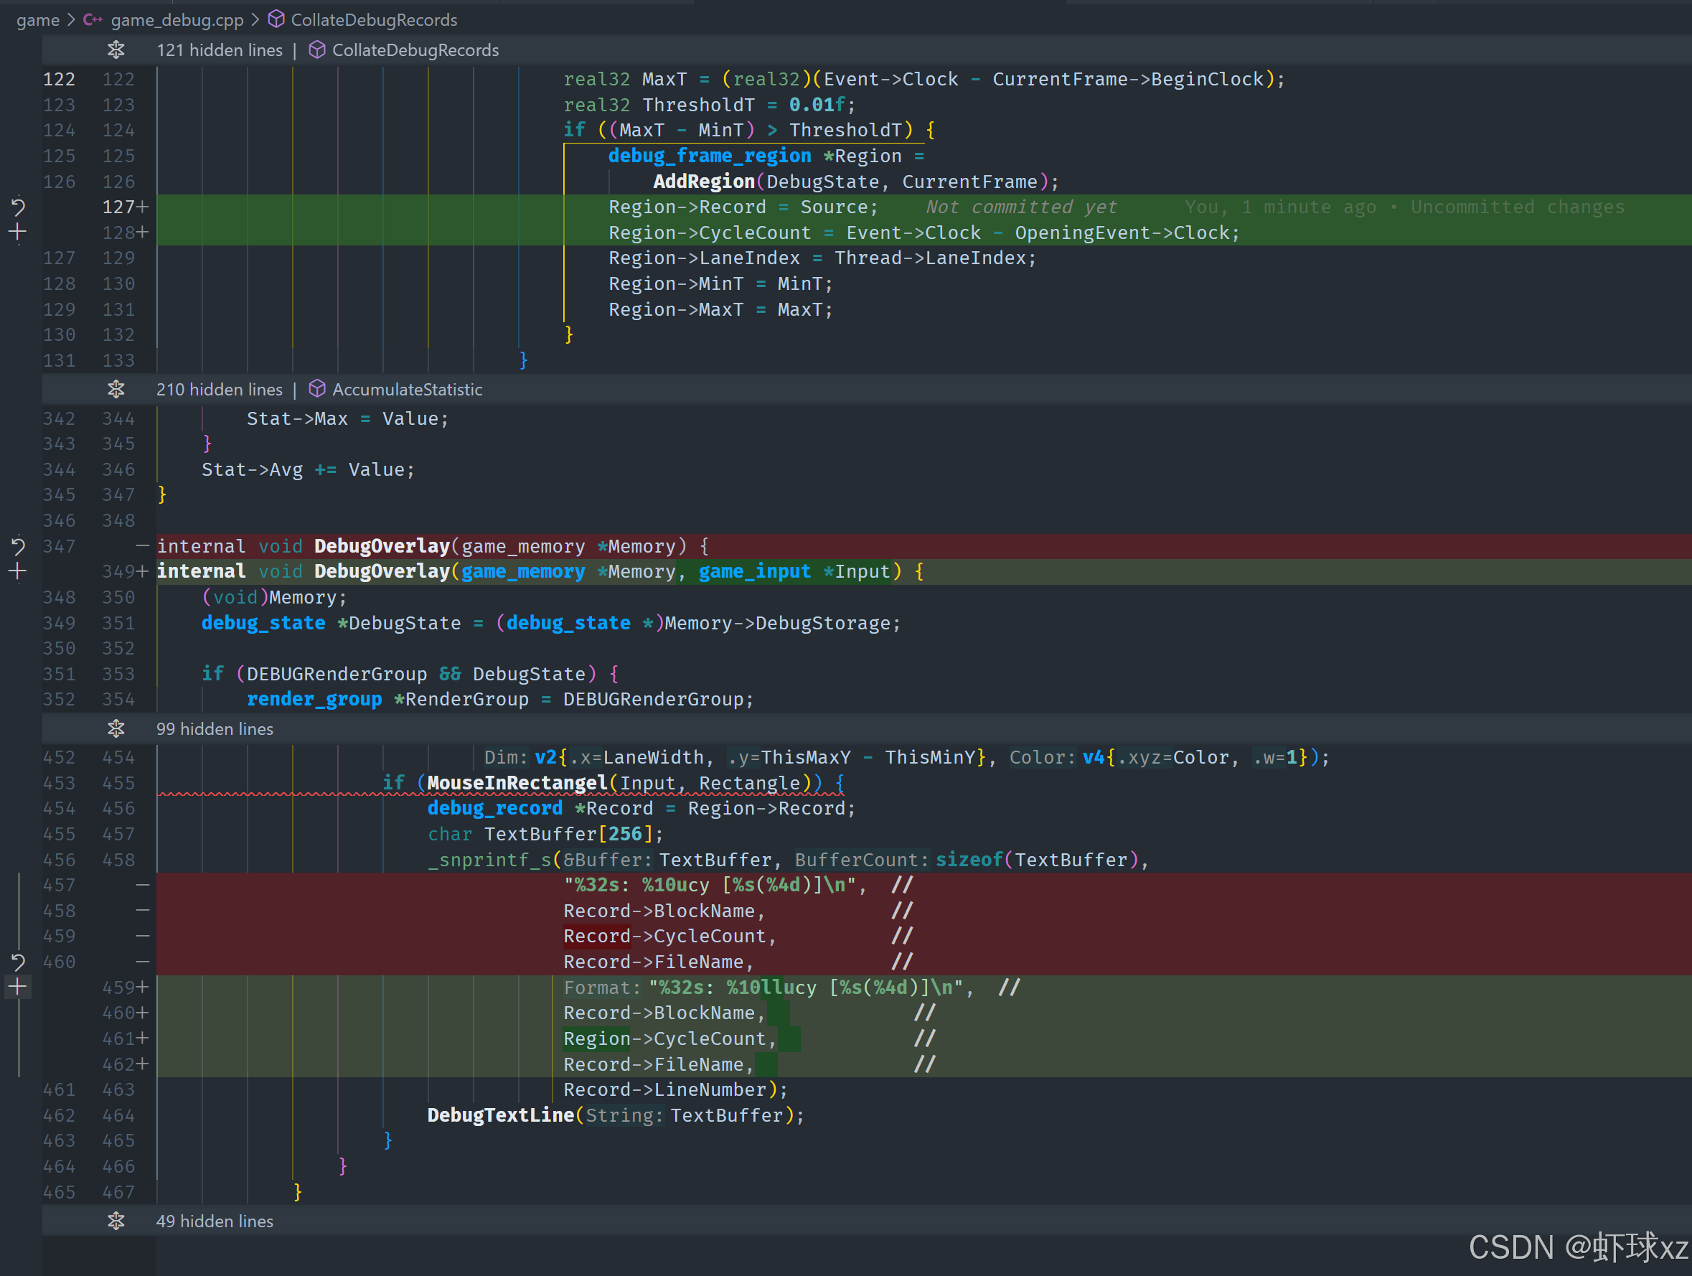1692x1276 pixels.
Task: Click the C++ file icon in the breadcrumb
Action: pyautogui.click(x=93, y=20)
